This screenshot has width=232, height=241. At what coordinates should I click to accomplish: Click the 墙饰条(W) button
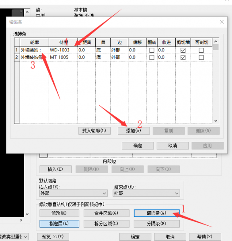click(157, 213)
